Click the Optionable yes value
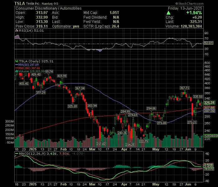The width and height of the screenshot is (218, 187). [76, 26]
